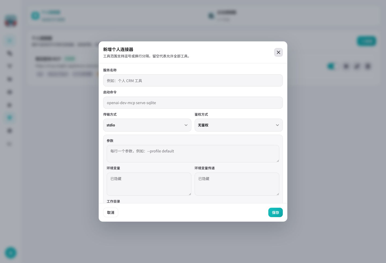Click the 启动命令 input field

193,103
